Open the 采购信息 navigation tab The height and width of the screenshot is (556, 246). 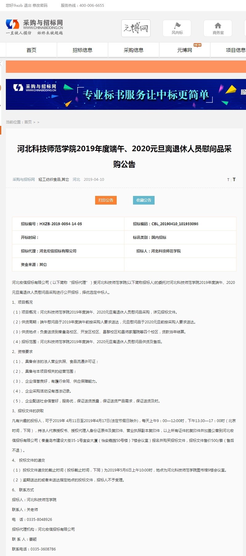click(x=134, y=50)
